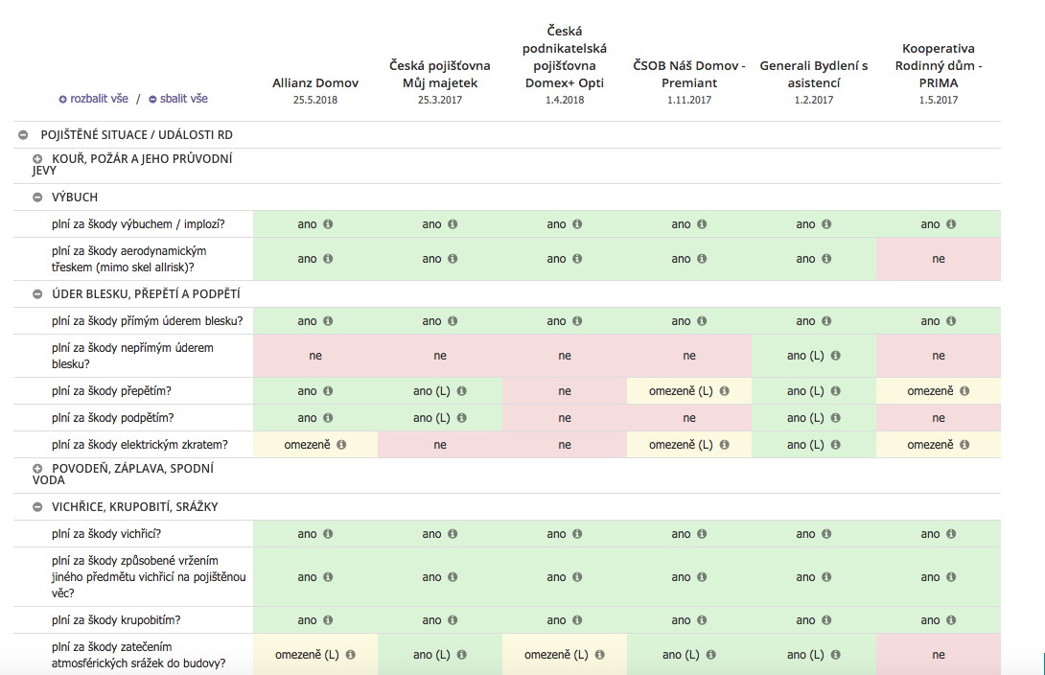Click Kooperativa 'ne' cell in 'aerodynamickým třeskem' row

(x=939, y=259)
